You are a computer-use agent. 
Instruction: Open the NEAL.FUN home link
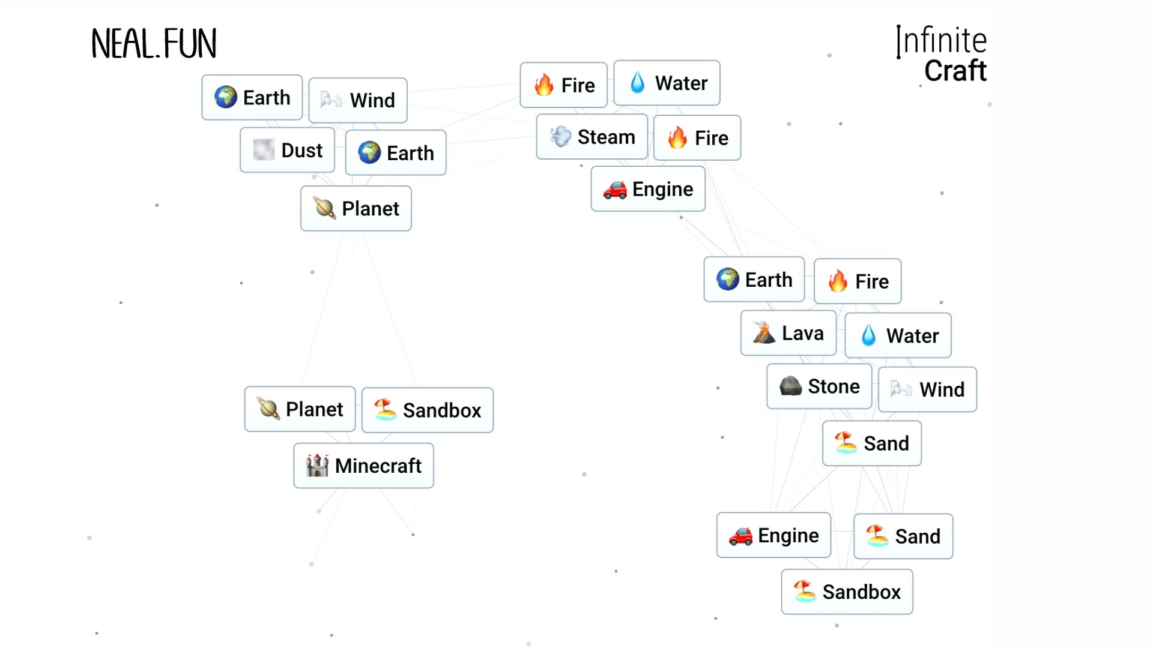(154, 44)
